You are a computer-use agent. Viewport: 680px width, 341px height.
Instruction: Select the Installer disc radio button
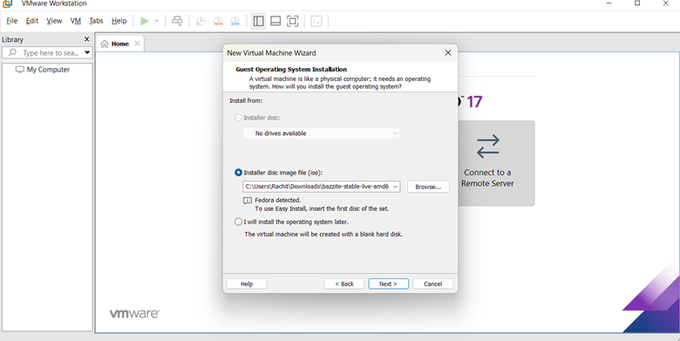click(238, 118)
